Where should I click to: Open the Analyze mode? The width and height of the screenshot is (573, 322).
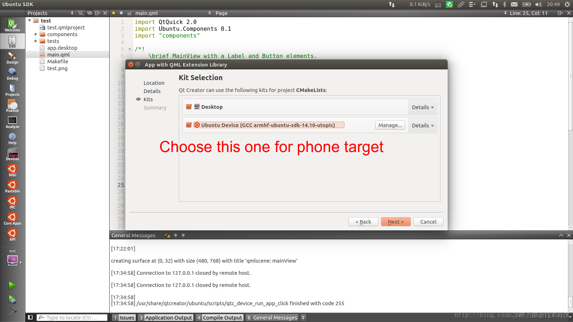[12, 122]
